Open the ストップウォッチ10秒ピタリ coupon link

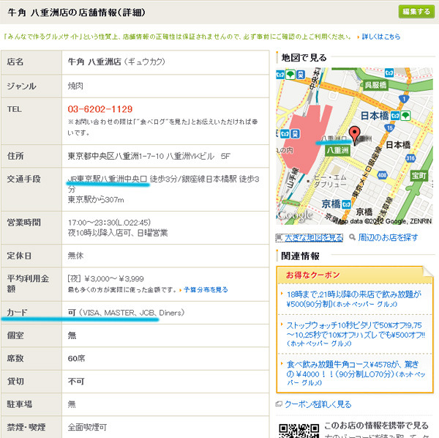(x=356, y=330)
